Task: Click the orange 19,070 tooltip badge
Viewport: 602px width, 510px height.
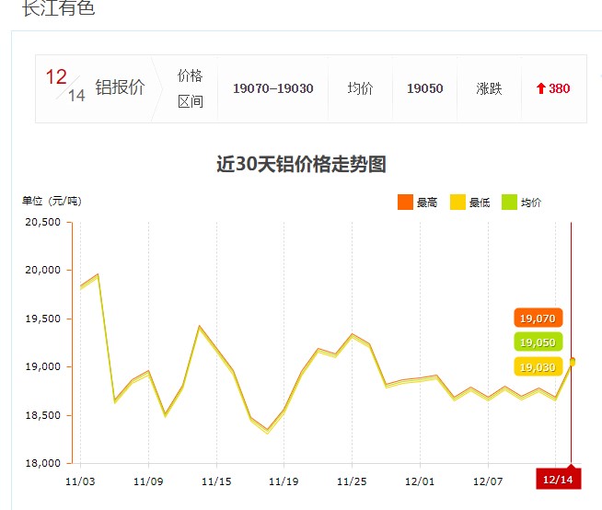Action: 538,318
